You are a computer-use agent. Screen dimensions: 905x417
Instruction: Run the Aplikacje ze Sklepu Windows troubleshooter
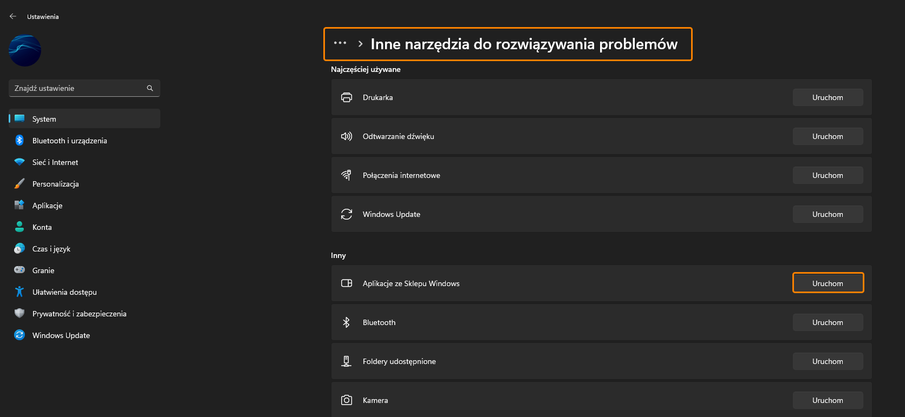(828, 283)
